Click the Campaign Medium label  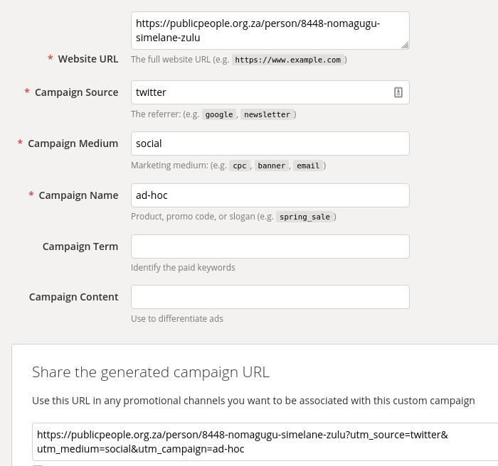tap(73, 143)
